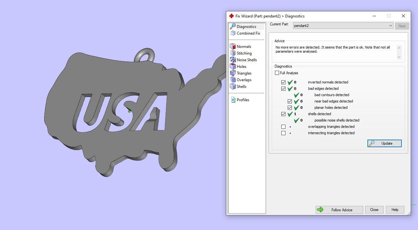Viewport: 418px width, 230px height.
Task: Click the Stitching icon in the sidebar
Action: click(x=233, y=53)
